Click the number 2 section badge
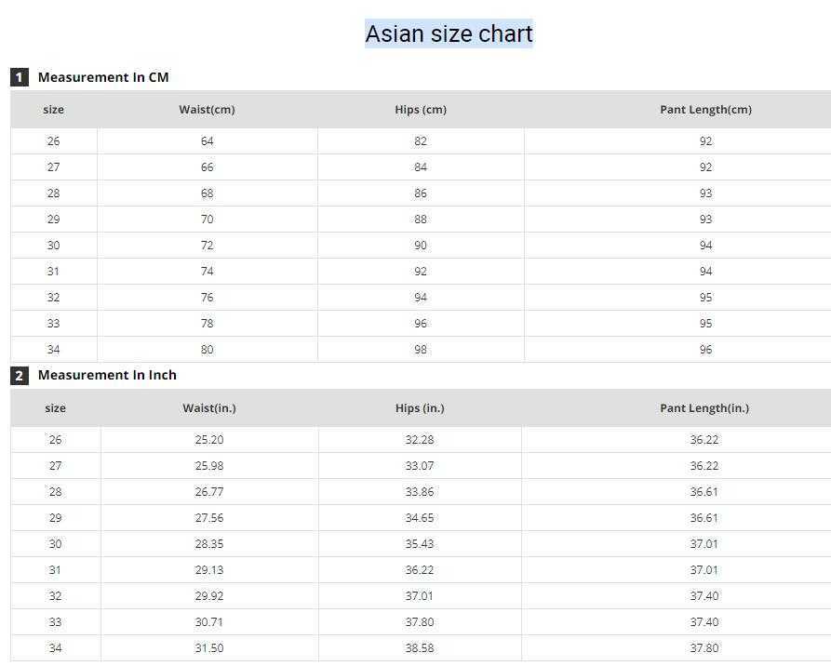 (x=20, y=376)
